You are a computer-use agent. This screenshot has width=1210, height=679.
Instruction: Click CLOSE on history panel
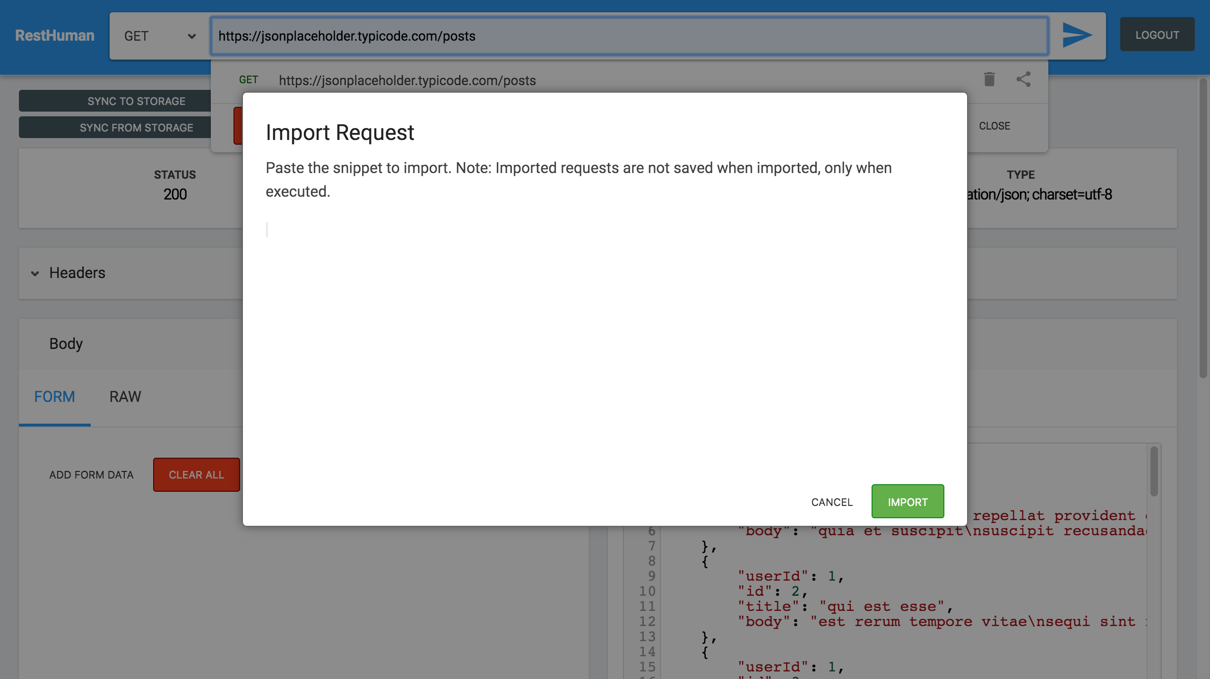click(994, 126)
